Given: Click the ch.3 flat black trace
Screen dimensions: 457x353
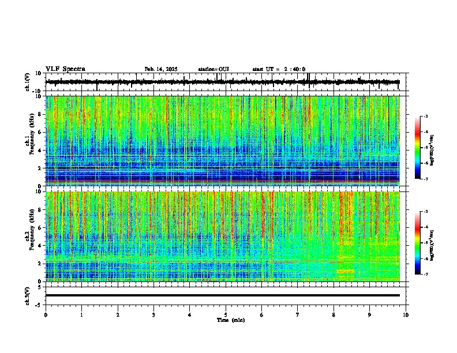Looking at the screenshot, I should tap(223, 295).
